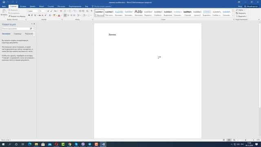Expand the Paragraph dialog launcher

coord(93,20)
